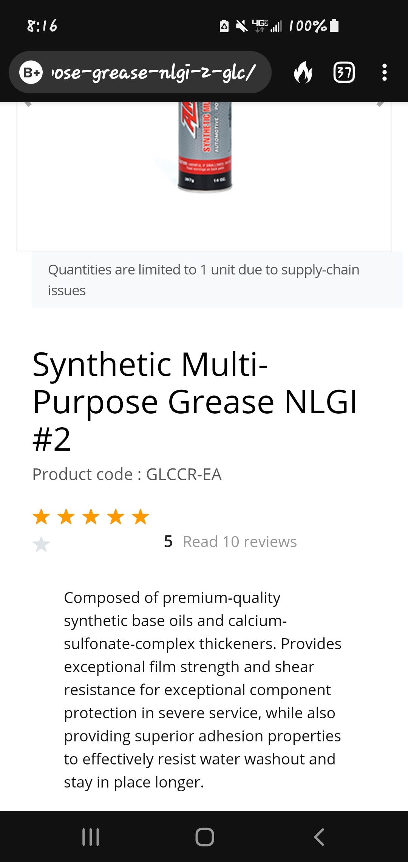Viewport: 408px width, 862px height.
Task: Open the "Read 10 reviews" link
Action: click(240, 542)
